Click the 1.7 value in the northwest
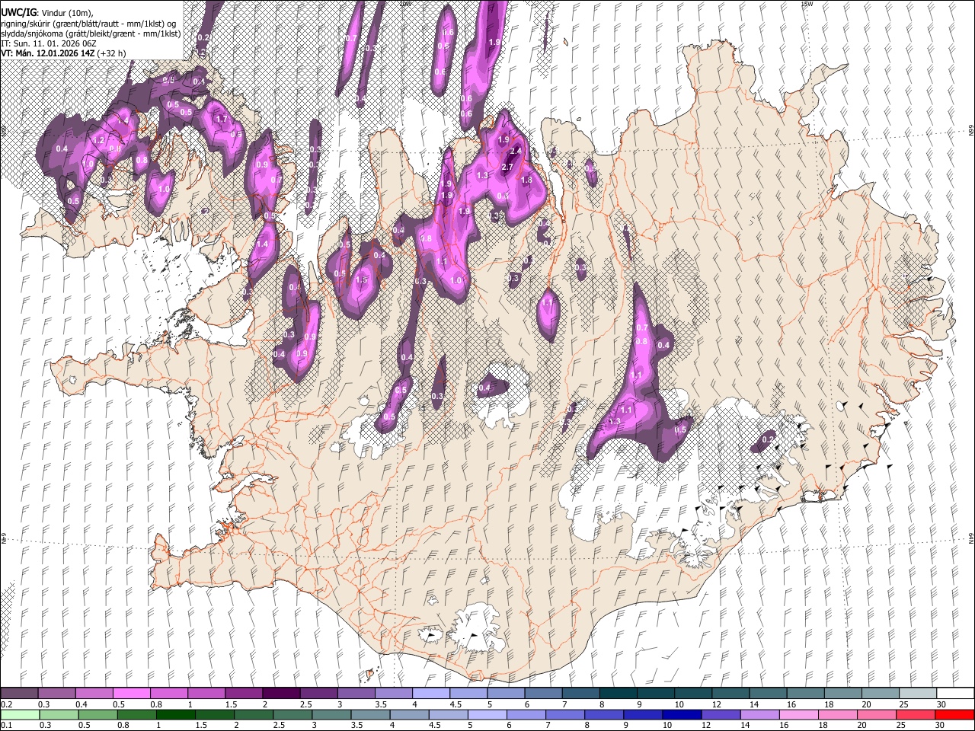Image resolution: width=975 pixels, height=731 pixels. tap(222, 119)
